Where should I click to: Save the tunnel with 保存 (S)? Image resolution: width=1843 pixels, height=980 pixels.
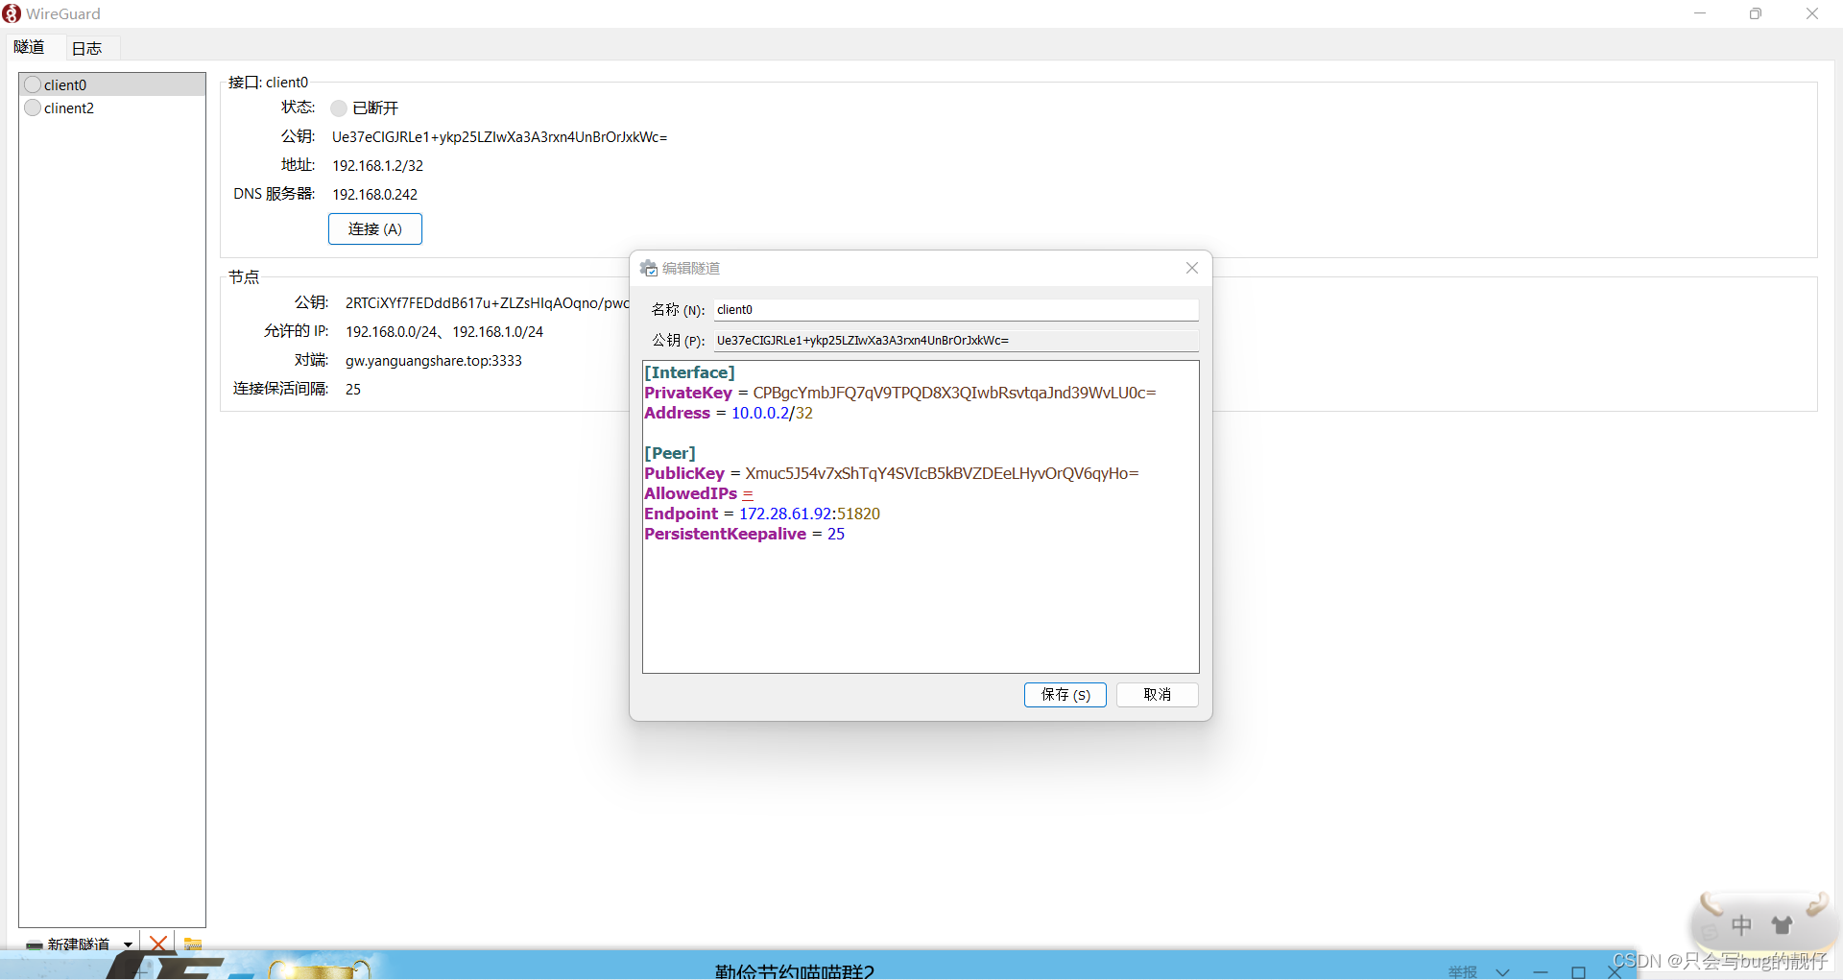pyautogui.click(x=1065, y=695)
